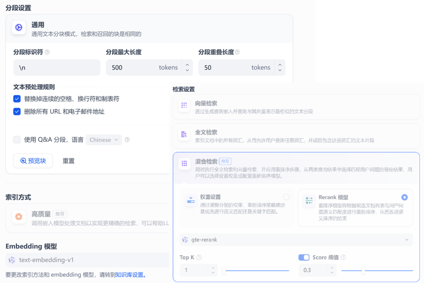Click help icon next to Top K
This screenshot has height=283, width=424.
tap(199, 258)
